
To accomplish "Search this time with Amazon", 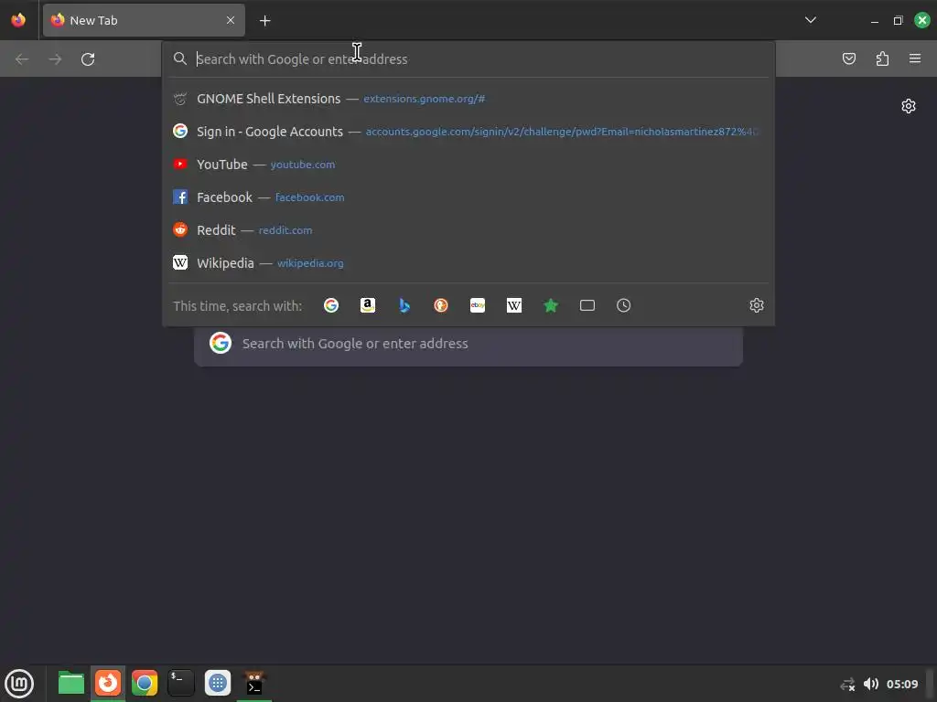I will (368, 305).
